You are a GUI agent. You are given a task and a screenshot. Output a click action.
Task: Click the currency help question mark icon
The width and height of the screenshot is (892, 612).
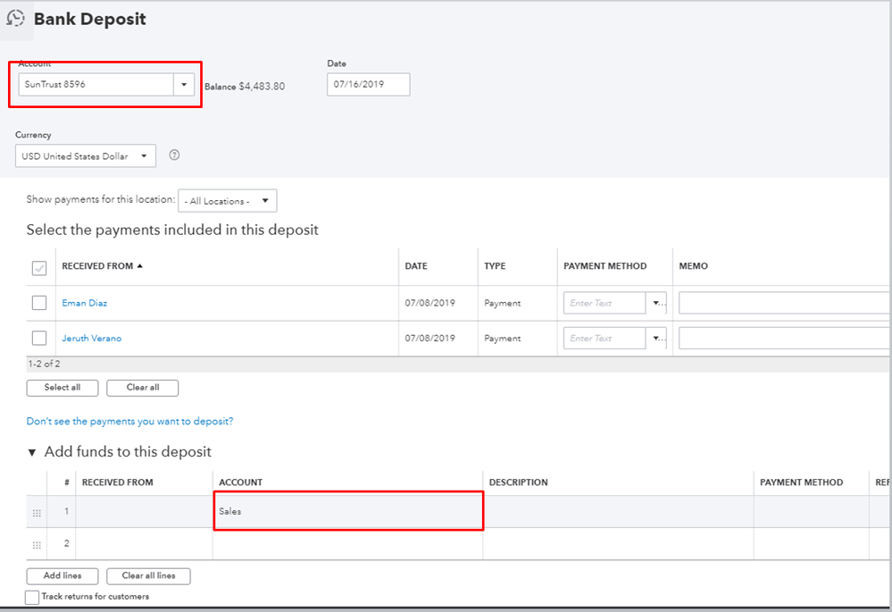174,155
